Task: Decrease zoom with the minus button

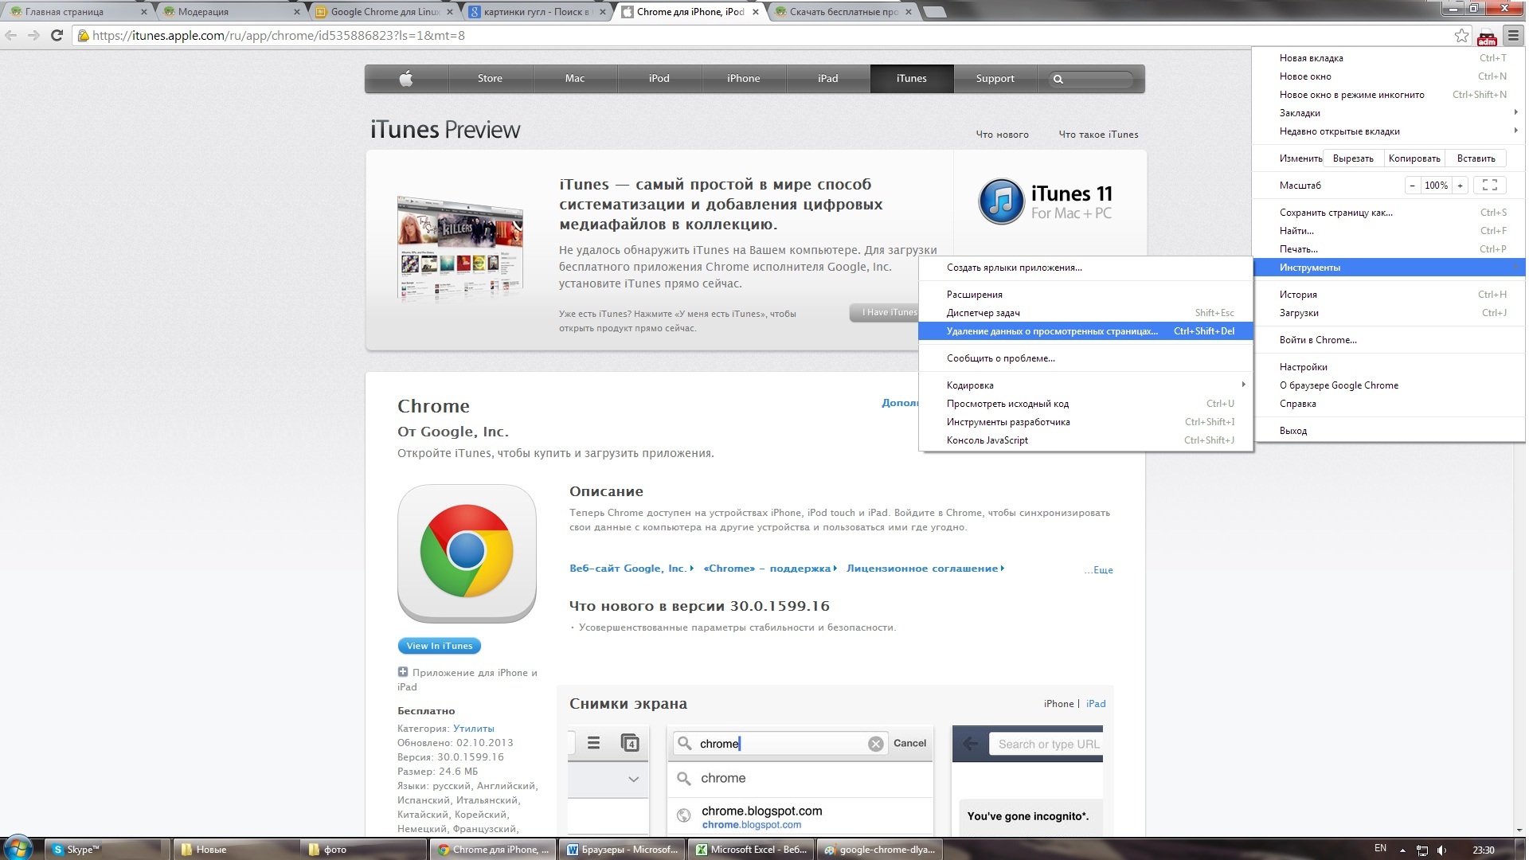Action: (1412, 185)
